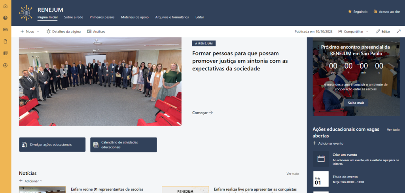Click the icon on the Divulgar ações educacionais button
This screenshot has width=405, height=193.
point(24,145)
